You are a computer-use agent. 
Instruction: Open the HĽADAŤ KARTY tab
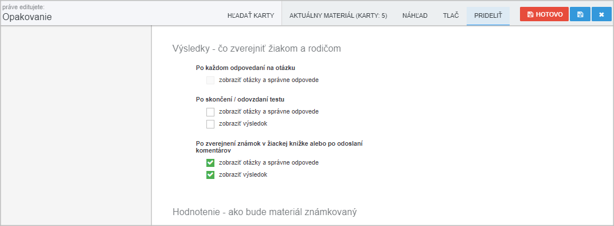pyautogui.click(x=251, y=15)
